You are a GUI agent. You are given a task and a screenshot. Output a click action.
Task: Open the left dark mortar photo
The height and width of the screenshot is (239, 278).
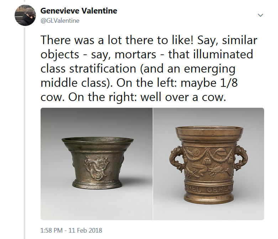tap(96, 164)
